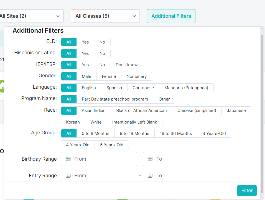The image size is (265, 200).
Task: Filter Race by Japanese
Action: tap(236, 111)
